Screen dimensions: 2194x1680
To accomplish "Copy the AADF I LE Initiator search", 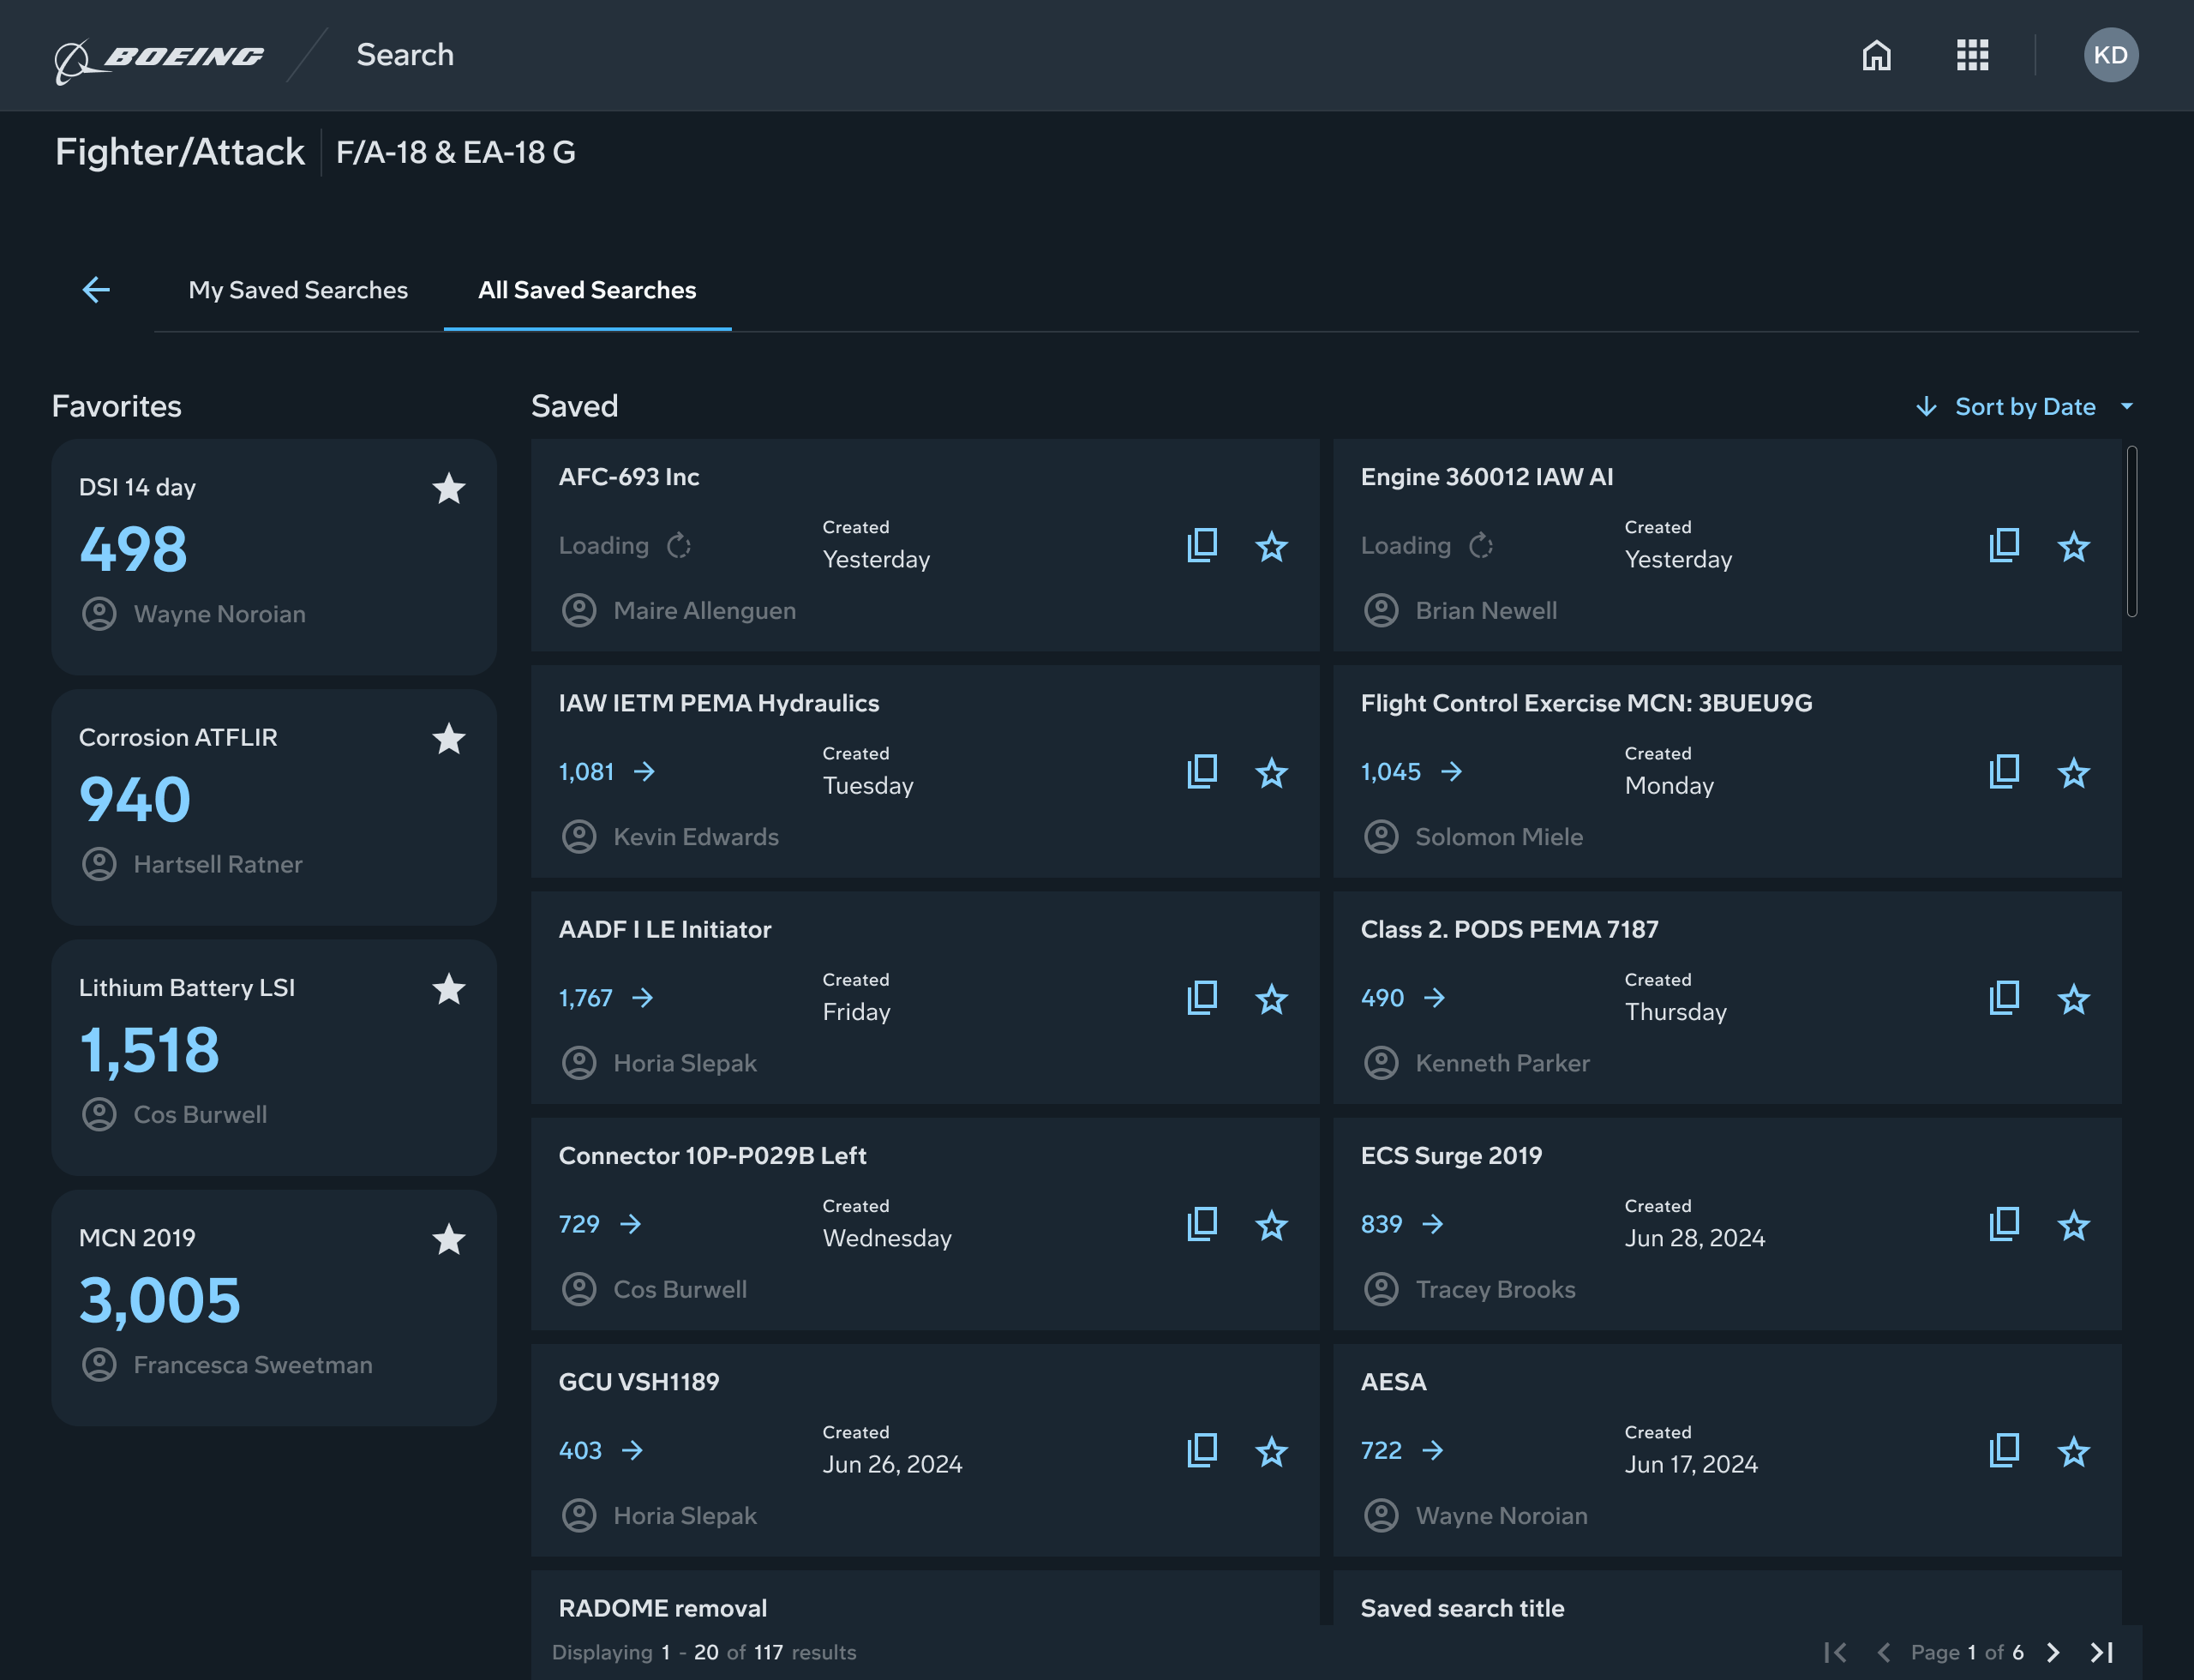I will [1202, 997].
